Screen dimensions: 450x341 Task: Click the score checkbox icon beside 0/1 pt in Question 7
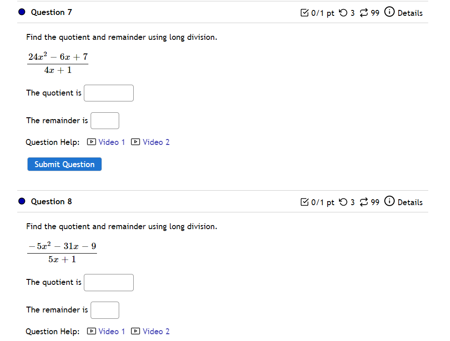click(x=304, y=13)
